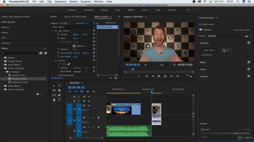
Task: Select the Pen tool in timeline tools
Action: tap(59, 95)
